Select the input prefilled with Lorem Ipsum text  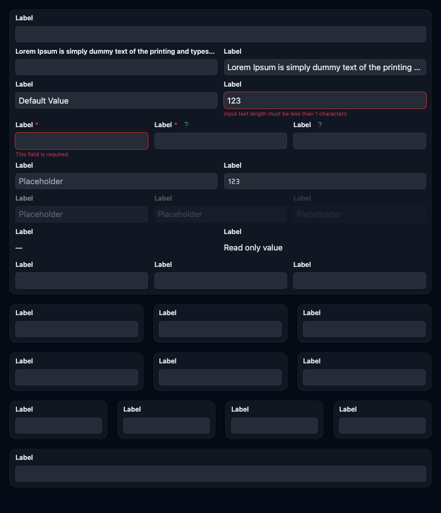[325, 67]
